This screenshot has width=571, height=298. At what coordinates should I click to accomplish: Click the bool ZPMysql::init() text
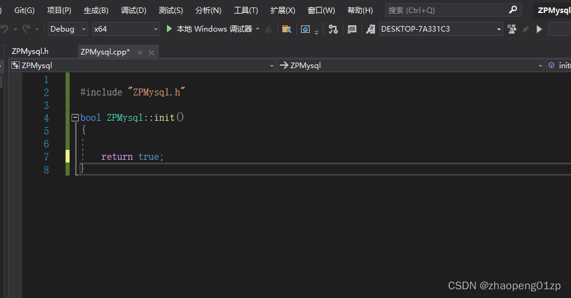(132, 117)
